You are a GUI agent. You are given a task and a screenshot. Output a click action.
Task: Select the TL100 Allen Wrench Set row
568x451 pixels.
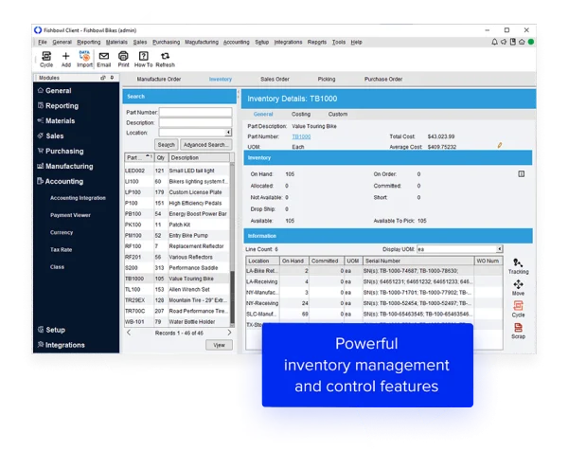pos(177,289)
